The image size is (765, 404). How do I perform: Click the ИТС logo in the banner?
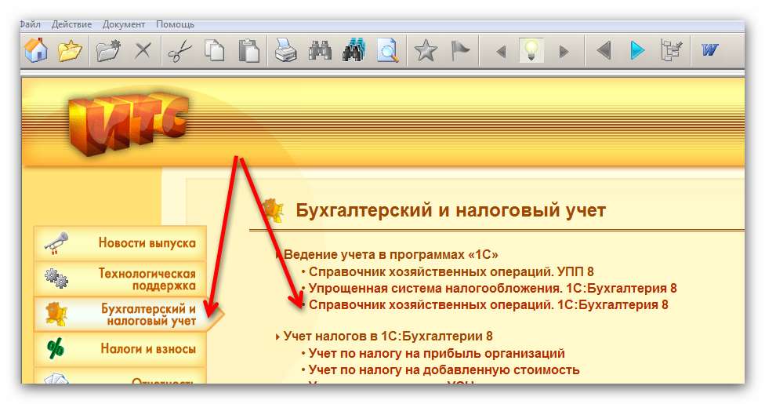point(128,125)
